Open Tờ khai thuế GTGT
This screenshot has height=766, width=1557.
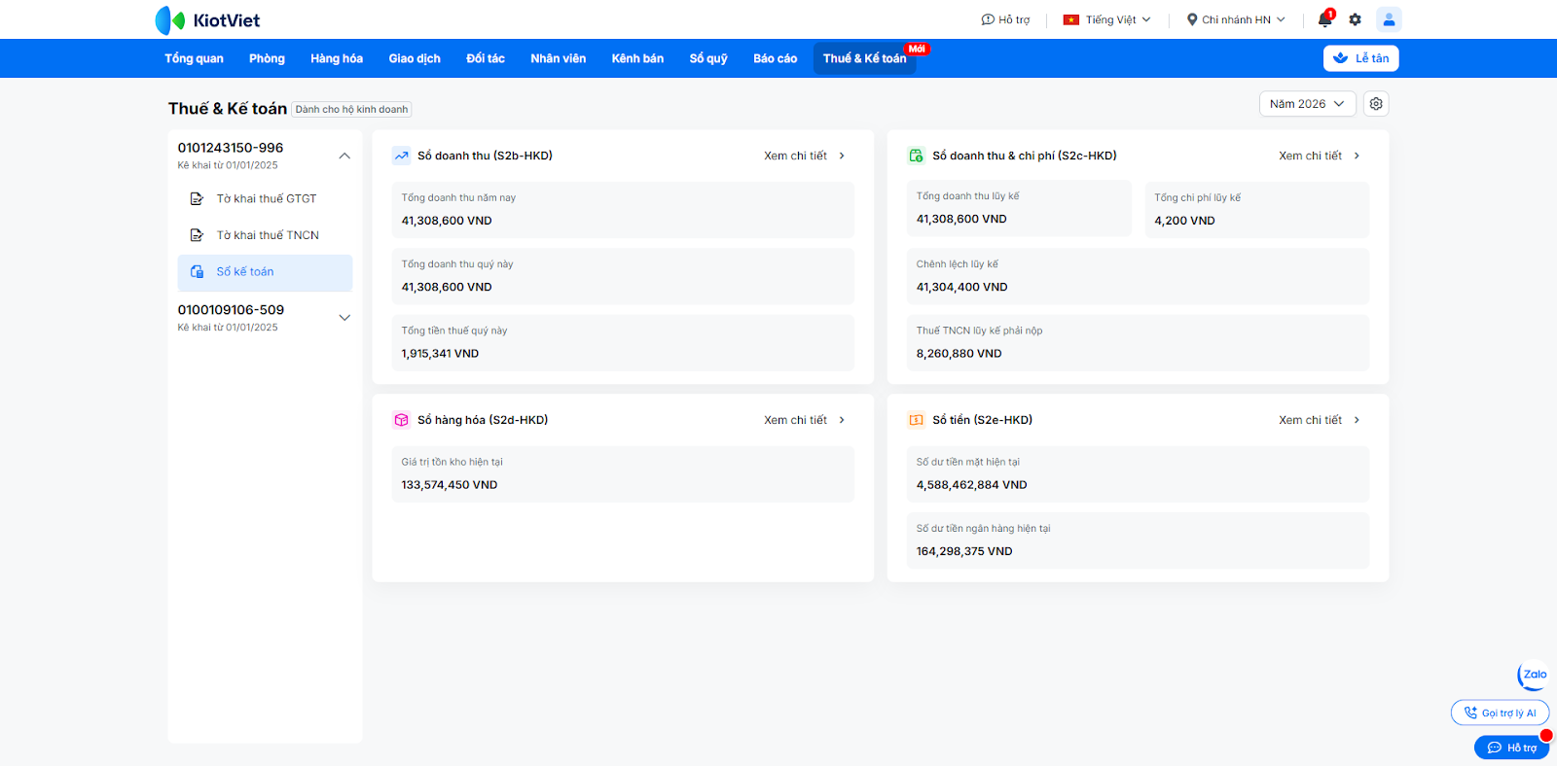click(x=265, y=198)
